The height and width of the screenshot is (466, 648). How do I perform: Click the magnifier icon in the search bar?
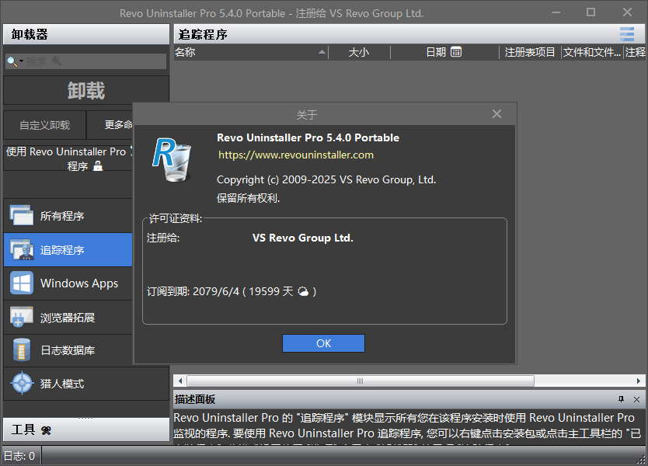point(12,61)
